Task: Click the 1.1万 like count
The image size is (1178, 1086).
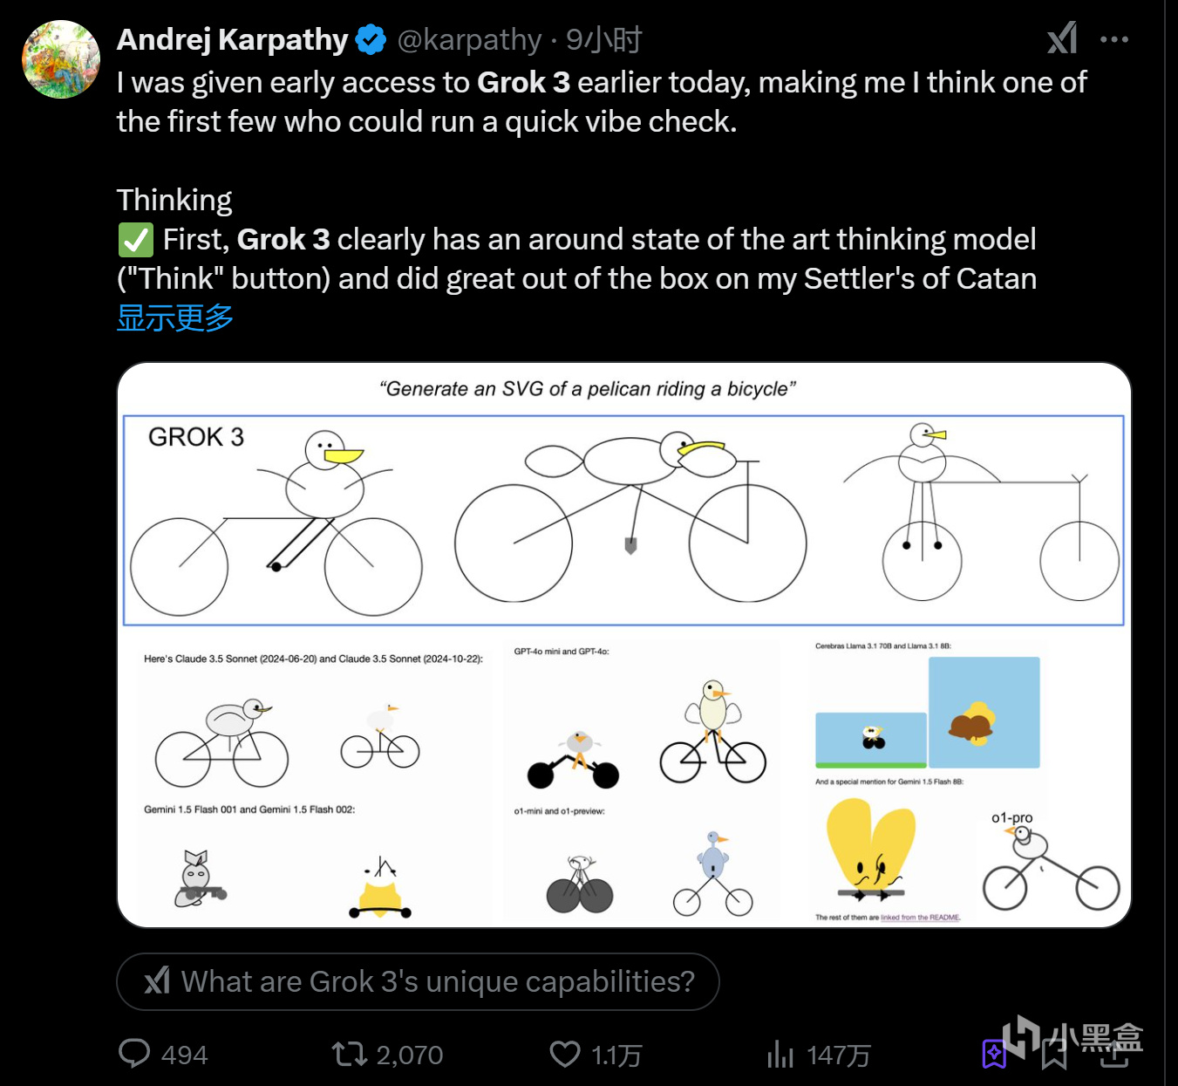Action: pyautogui.click(x=616, y=1055)
